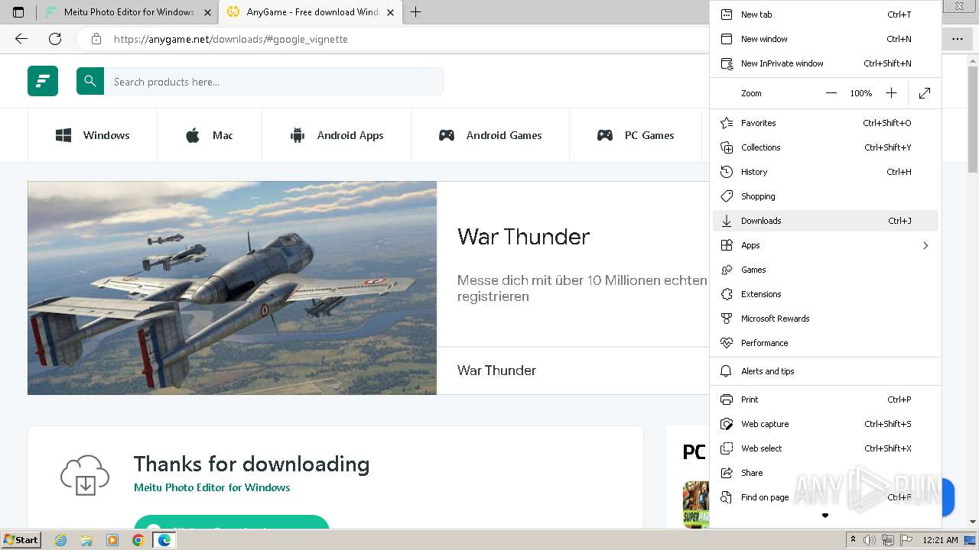Open Meitu Photo Editor for Windows link

click(212, 487)
